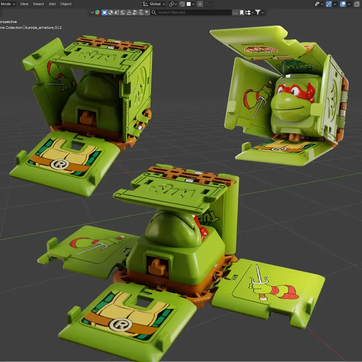The height and width of the screenshot is (362, 362).
Task: Click into the Search Blendkit field
Action: point(191,12)
